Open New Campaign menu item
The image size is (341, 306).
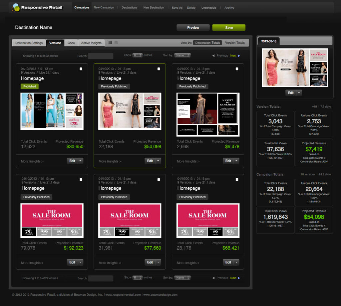[104, 7]
